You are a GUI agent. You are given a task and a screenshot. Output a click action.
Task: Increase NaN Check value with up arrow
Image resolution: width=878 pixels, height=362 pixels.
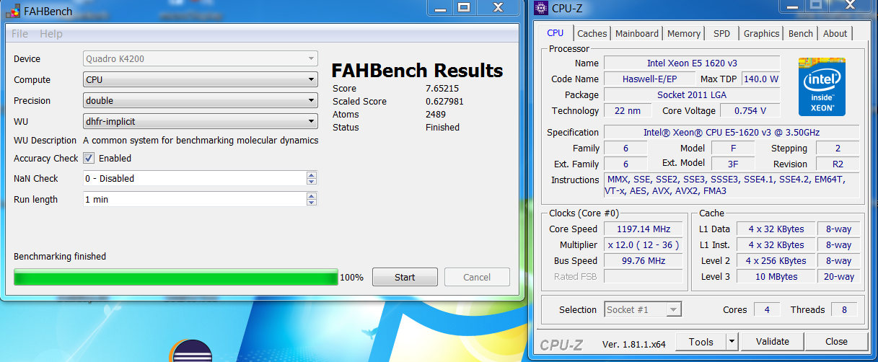point(311,175)
